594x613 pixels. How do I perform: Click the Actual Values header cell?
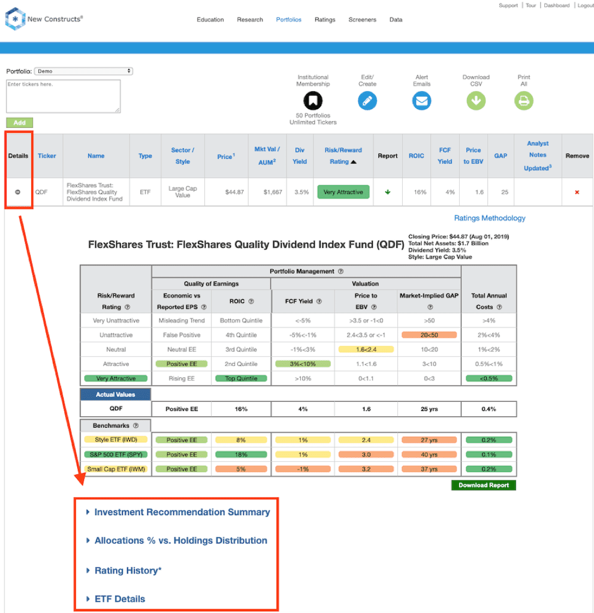(x=115, y=395)
